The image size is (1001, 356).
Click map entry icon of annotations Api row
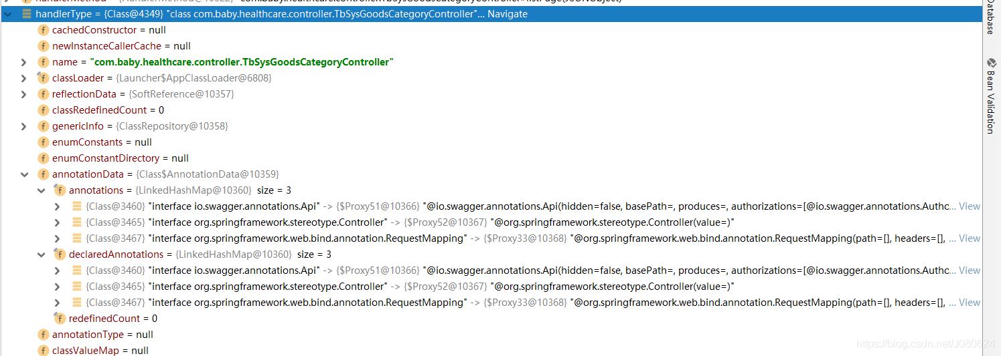pyautogui.click(x=77, y=206)
